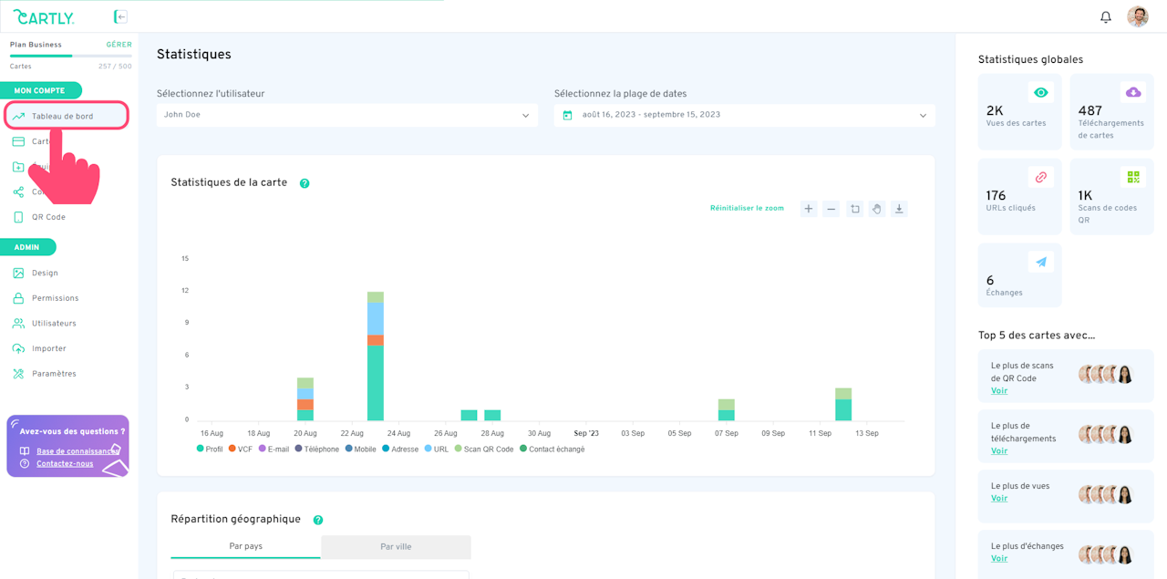This screenshot has width=1167, height=579.
Task: Open the user profile avatar
Action: (x=1137, y=16)
